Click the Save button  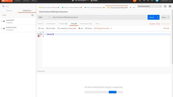(x=164, y=17)
